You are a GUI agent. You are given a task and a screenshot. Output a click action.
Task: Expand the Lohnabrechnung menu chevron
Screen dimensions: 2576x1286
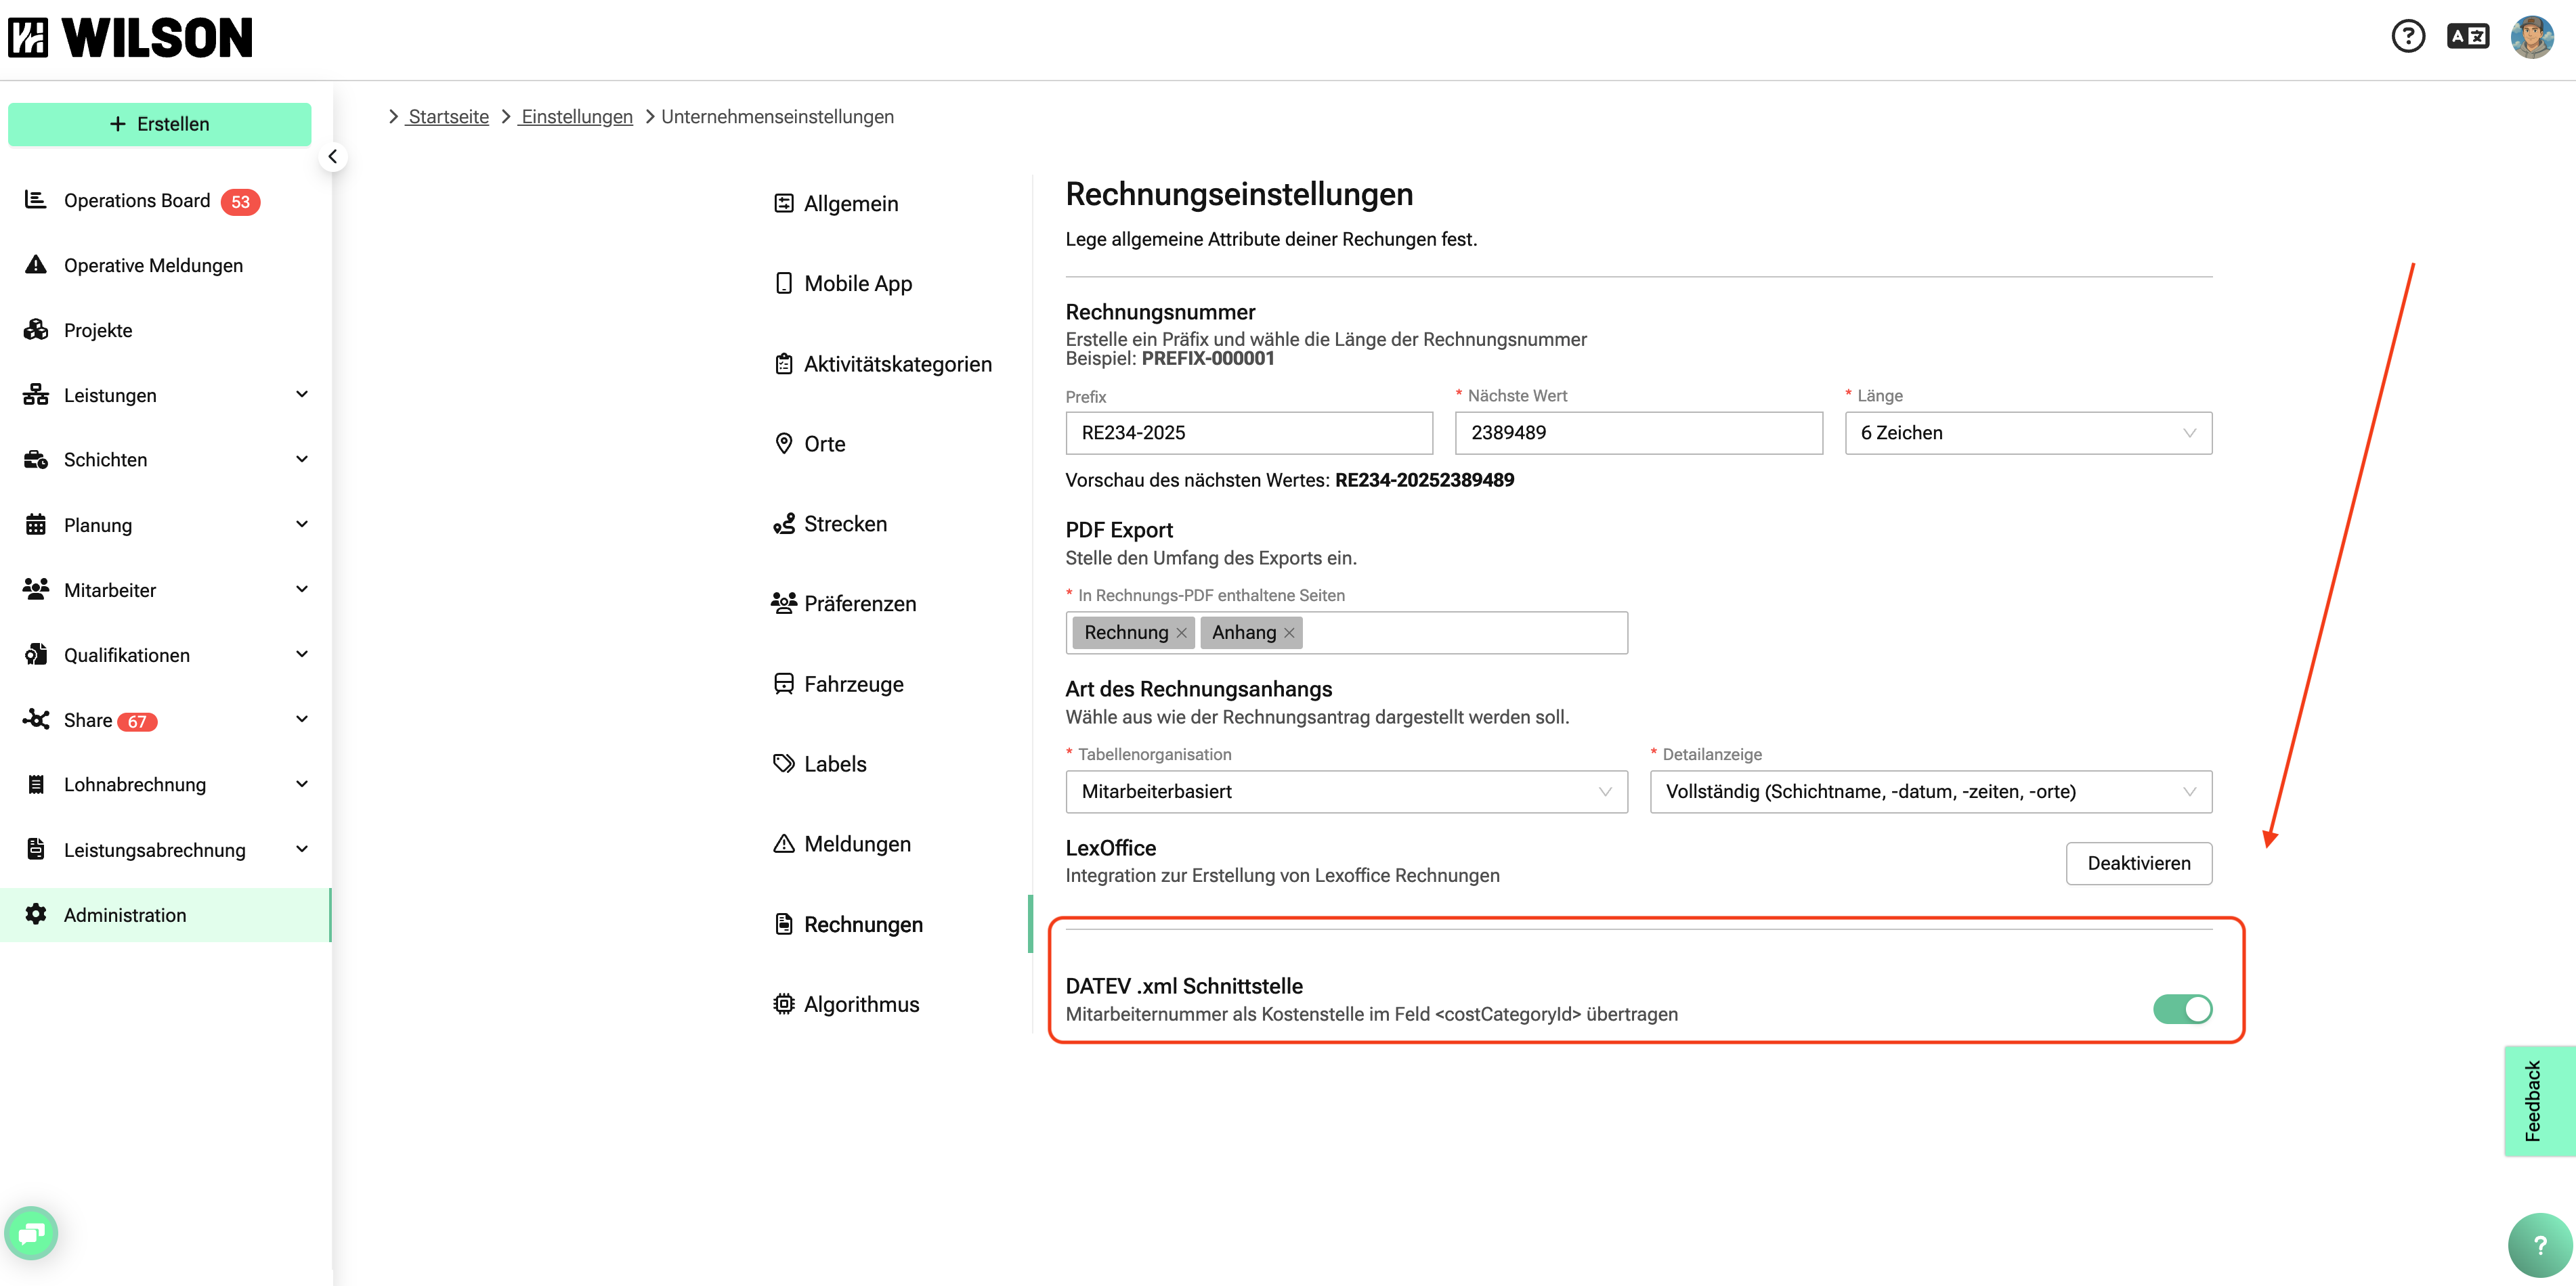click(302, 784)
